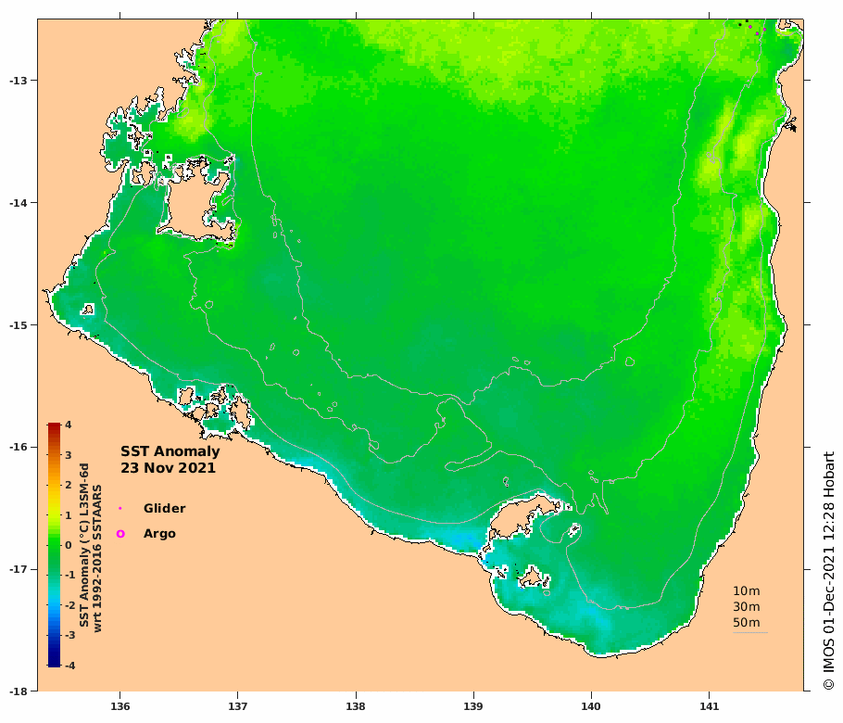
Task: Click the 'Argo' legend label
Action: 159,534
